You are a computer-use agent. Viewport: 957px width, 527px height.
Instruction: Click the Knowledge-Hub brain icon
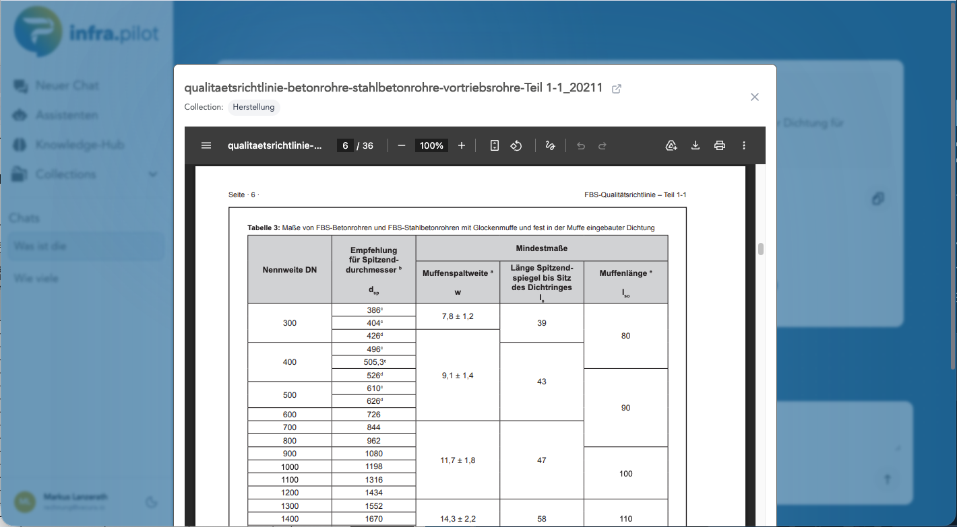click(x=21, y=145)
